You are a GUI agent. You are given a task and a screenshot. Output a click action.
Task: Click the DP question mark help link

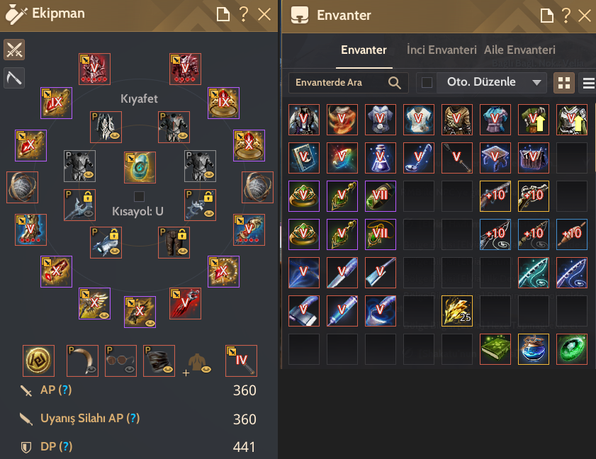66,446
